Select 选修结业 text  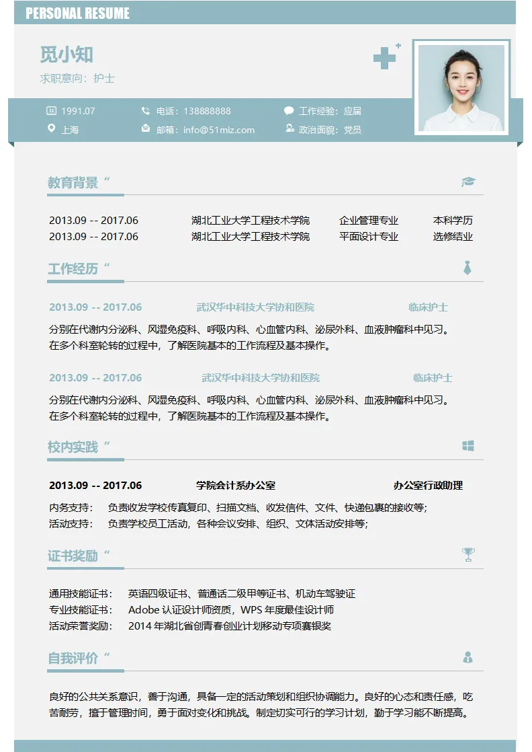(453, 237)
